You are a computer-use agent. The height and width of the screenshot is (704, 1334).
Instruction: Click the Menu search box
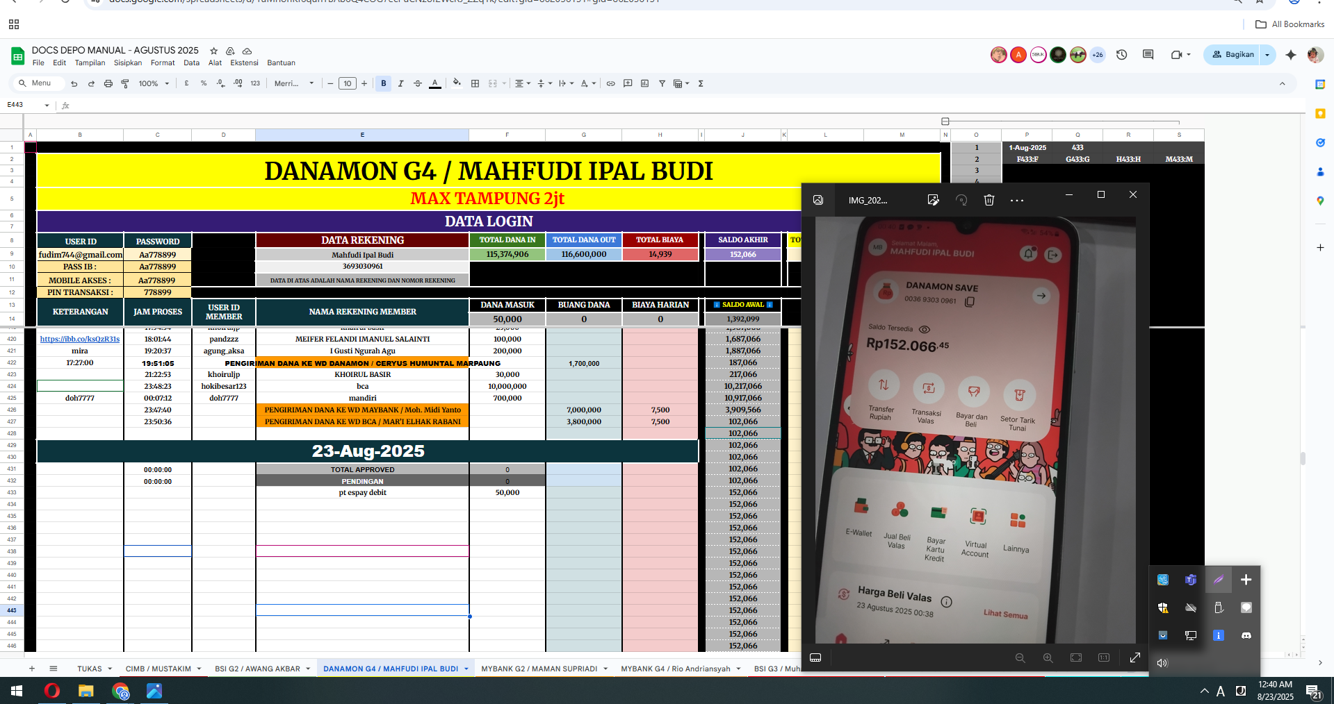(38, 83)
